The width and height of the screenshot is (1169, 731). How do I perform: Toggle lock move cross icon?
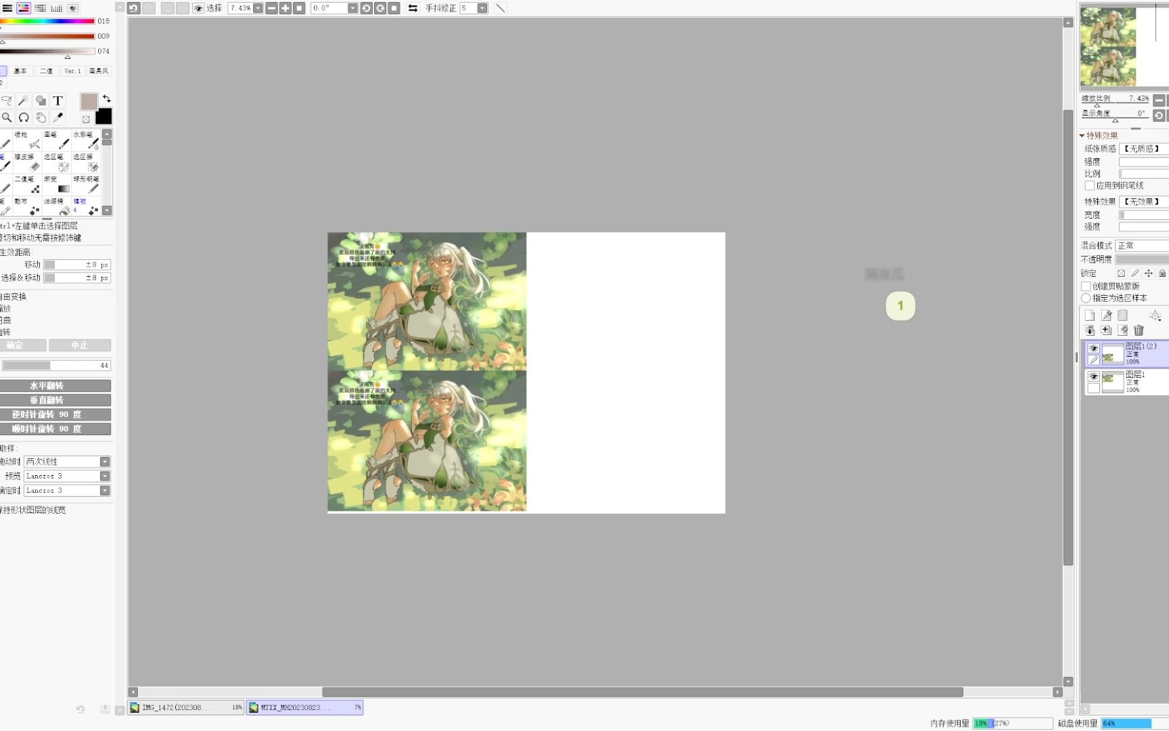[x=1149, y=273]
